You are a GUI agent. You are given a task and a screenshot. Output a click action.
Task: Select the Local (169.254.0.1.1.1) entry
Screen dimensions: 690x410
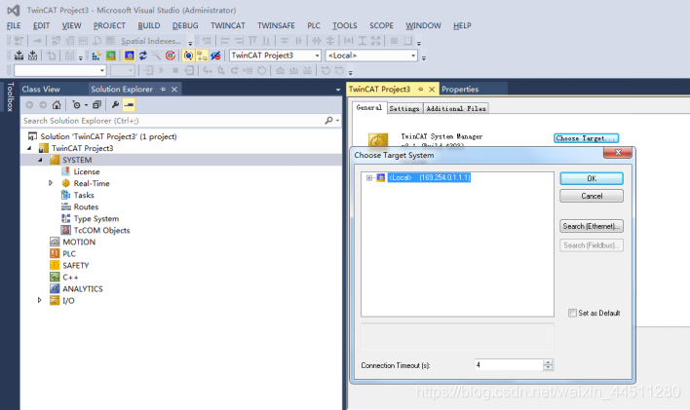point(429,177)
